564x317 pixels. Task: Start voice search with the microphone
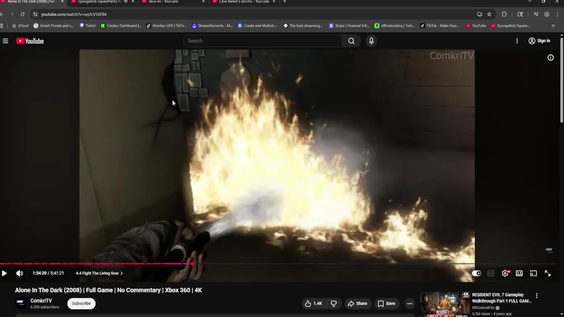pos(371,41)
